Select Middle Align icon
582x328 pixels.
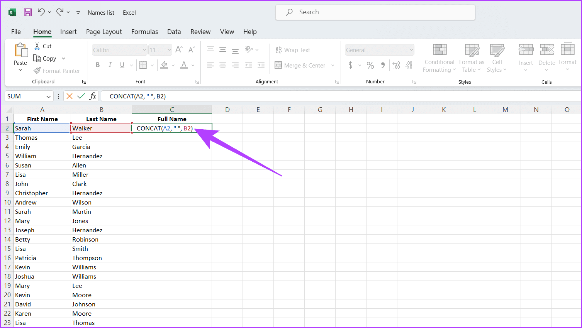point(223,49)
